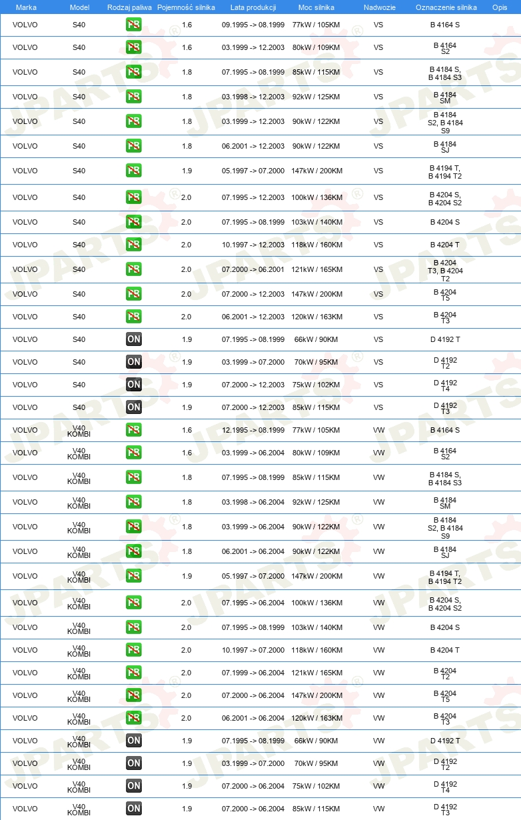Select V40 KOMBI row dated 10.1997 -> 07.2000
This screenshot has height=820, width=521.
260,650
